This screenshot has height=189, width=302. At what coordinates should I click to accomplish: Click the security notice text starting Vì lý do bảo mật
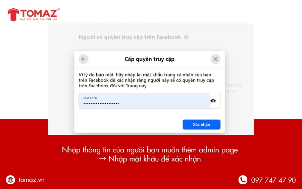click(146, 80)
